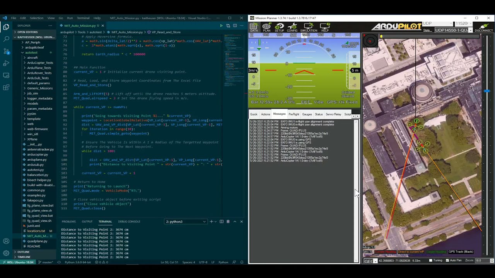The width and height of the screenshot is (495, 278).
Task: Click the master branch status item
Action: coord(46,262)
